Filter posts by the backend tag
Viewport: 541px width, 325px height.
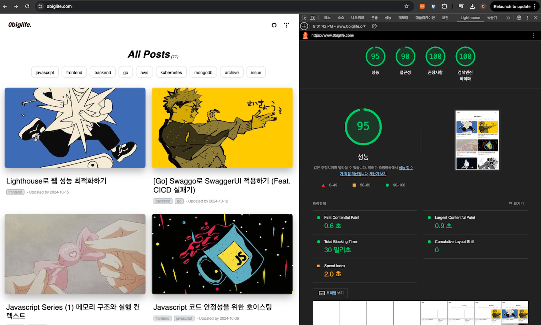103,72
